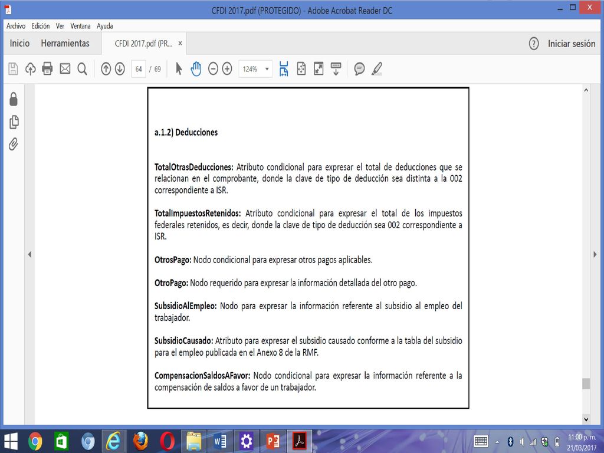Viewport: 604px width, 453px height.
Task: Click the battery status tray icon
Action: click(x=557, y=441)
